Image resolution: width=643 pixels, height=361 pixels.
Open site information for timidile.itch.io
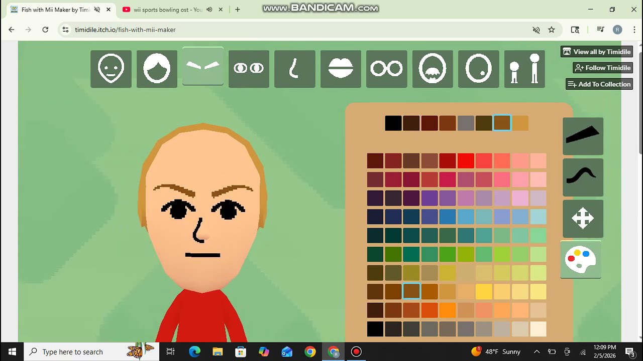65,30
